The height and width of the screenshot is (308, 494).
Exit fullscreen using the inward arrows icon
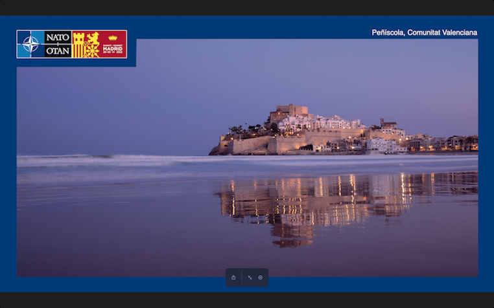pos(250,278)
